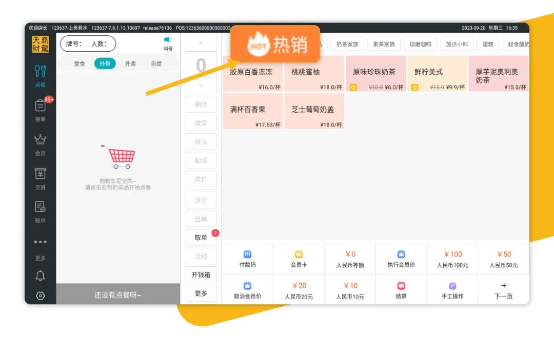The image size is (554, 338).
Task: Click the date 2023-09-20 in status bar
Action: coord(473,28)
